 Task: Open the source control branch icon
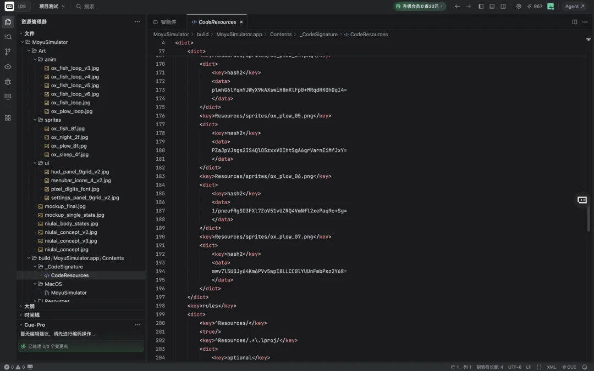(8, 52)
